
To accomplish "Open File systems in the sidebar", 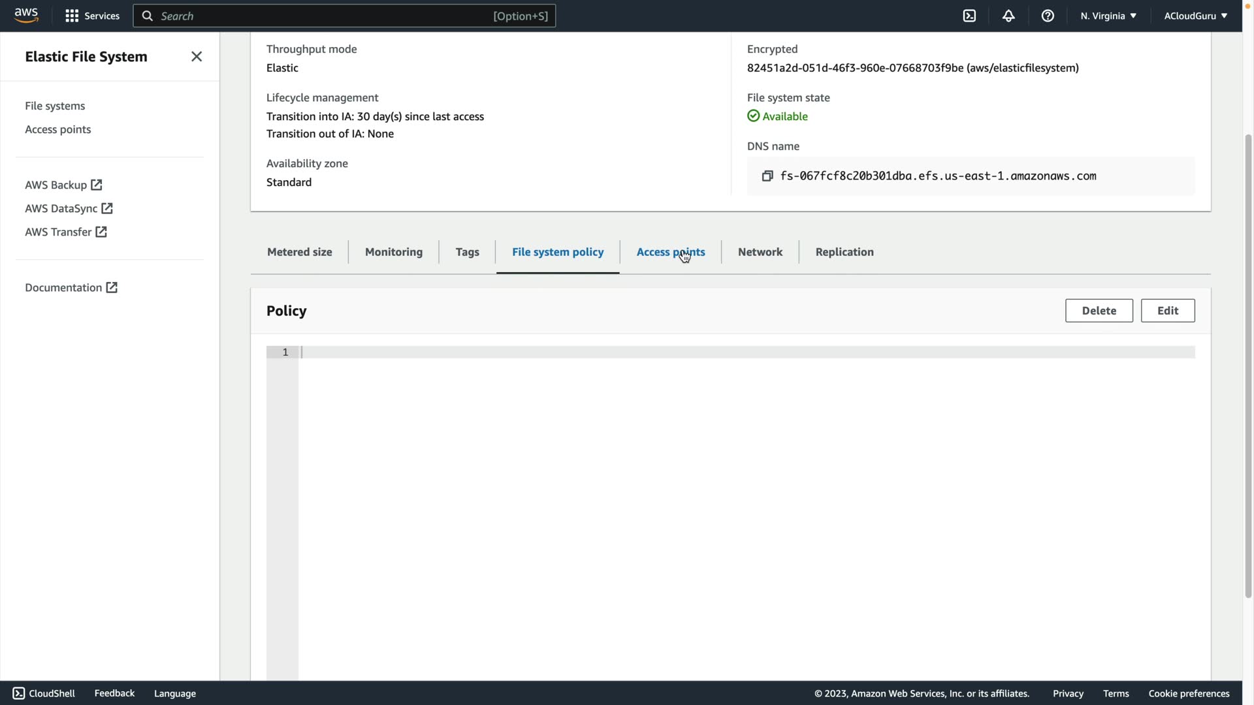I will click(x=55, y=106).
